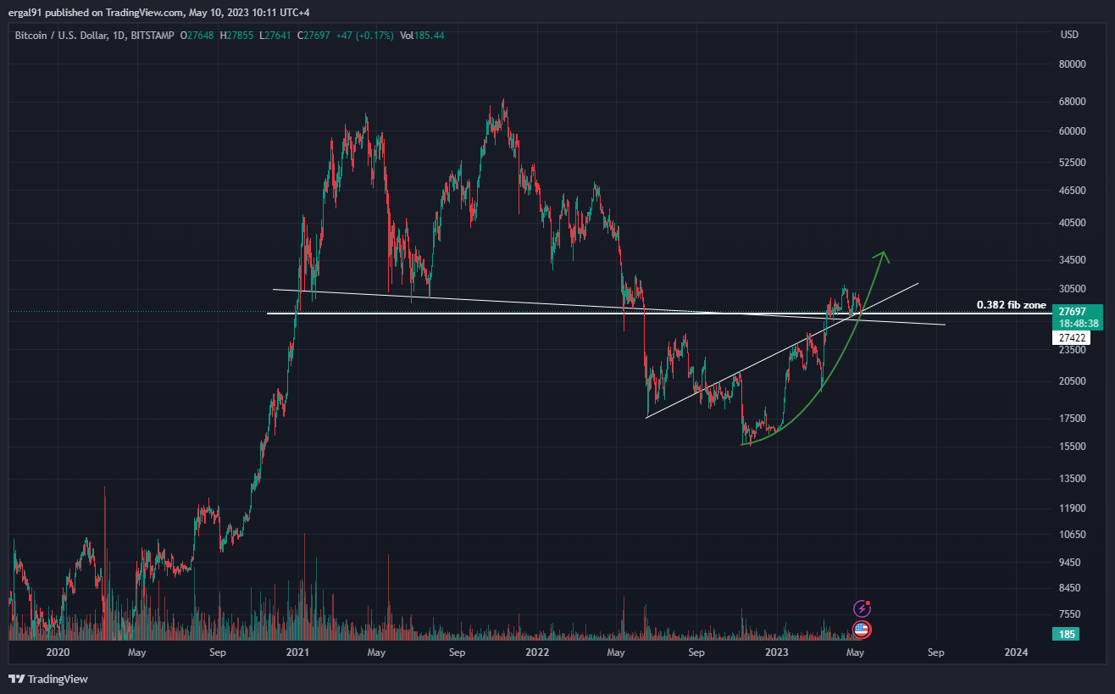The image size is (1115, 694).
Task: Open the TradingView logo link
Action: [x=48, y=679]
